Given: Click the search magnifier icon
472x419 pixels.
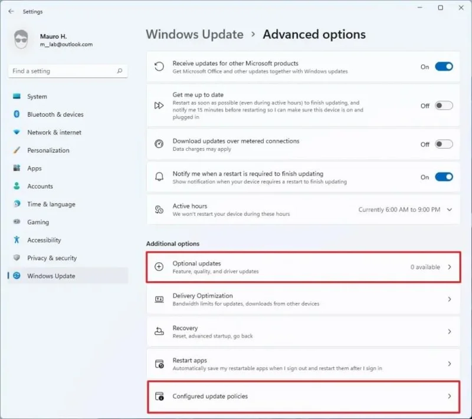Looking at the screenshot, I should pyautogui.click(x=120, y=71).
